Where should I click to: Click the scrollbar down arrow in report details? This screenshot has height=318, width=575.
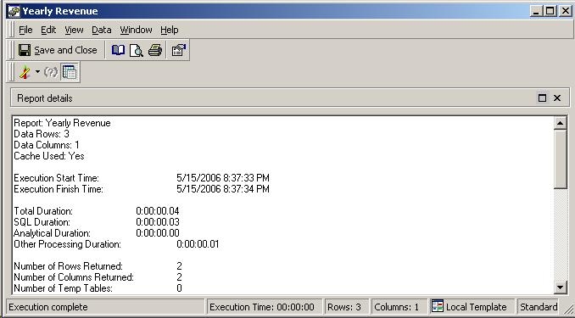coord(560,287)
